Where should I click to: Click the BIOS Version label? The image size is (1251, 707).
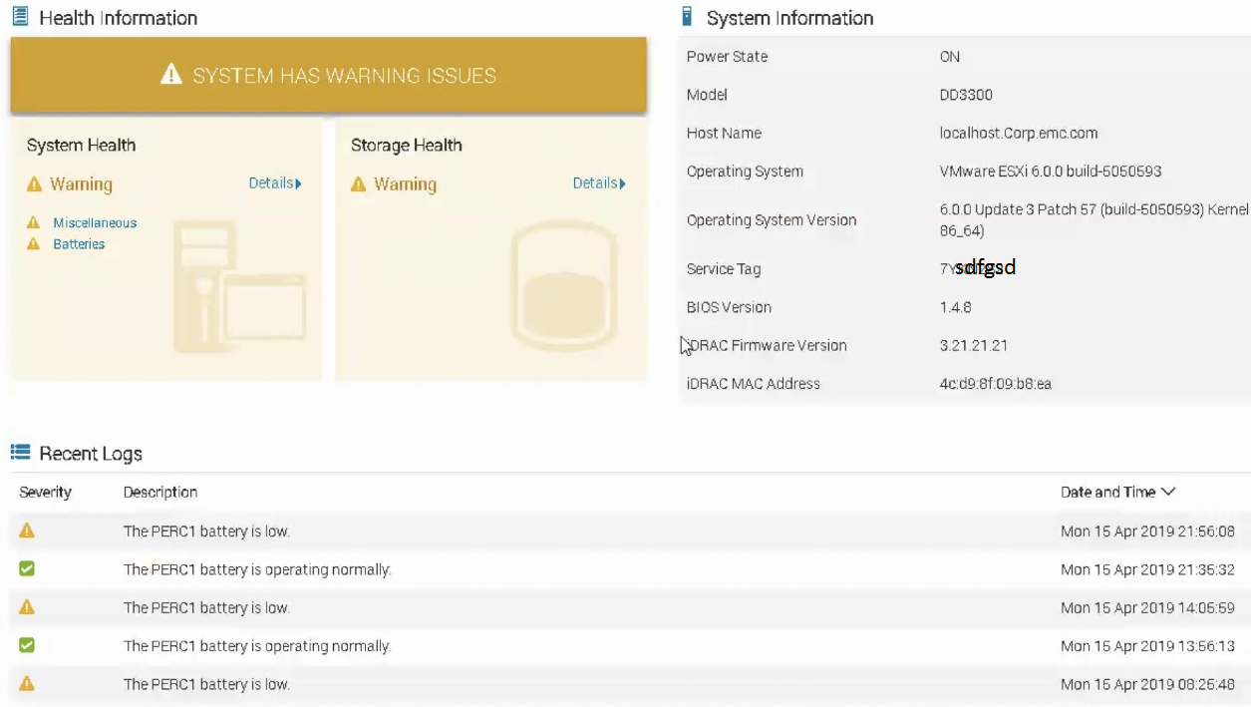point(729,307)
